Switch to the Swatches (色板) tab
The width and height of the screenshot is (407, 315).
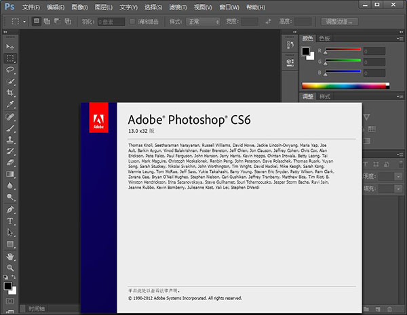[325, 39]
